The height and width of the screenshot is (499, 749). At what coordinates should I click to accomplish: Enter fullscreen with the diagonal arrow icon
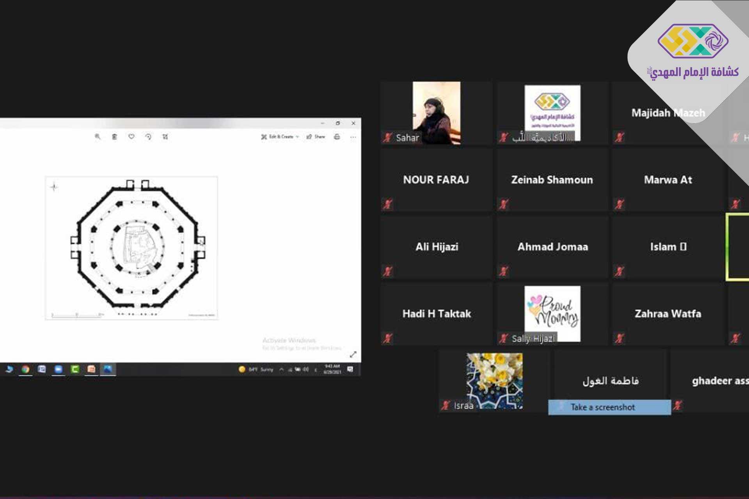click(x=353, y=354)
